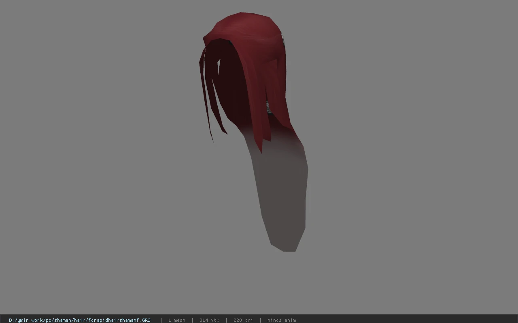Image resolution: width=518 pixels, height=323 pixels.
Task: Click the file path ending in fcrapidhairshamanf.GR2
Action: [x=80, y=320]
